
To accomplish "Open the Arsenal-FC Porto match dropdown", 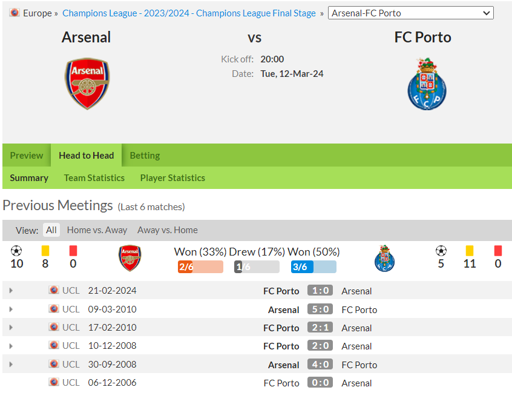I will [411, 13].
